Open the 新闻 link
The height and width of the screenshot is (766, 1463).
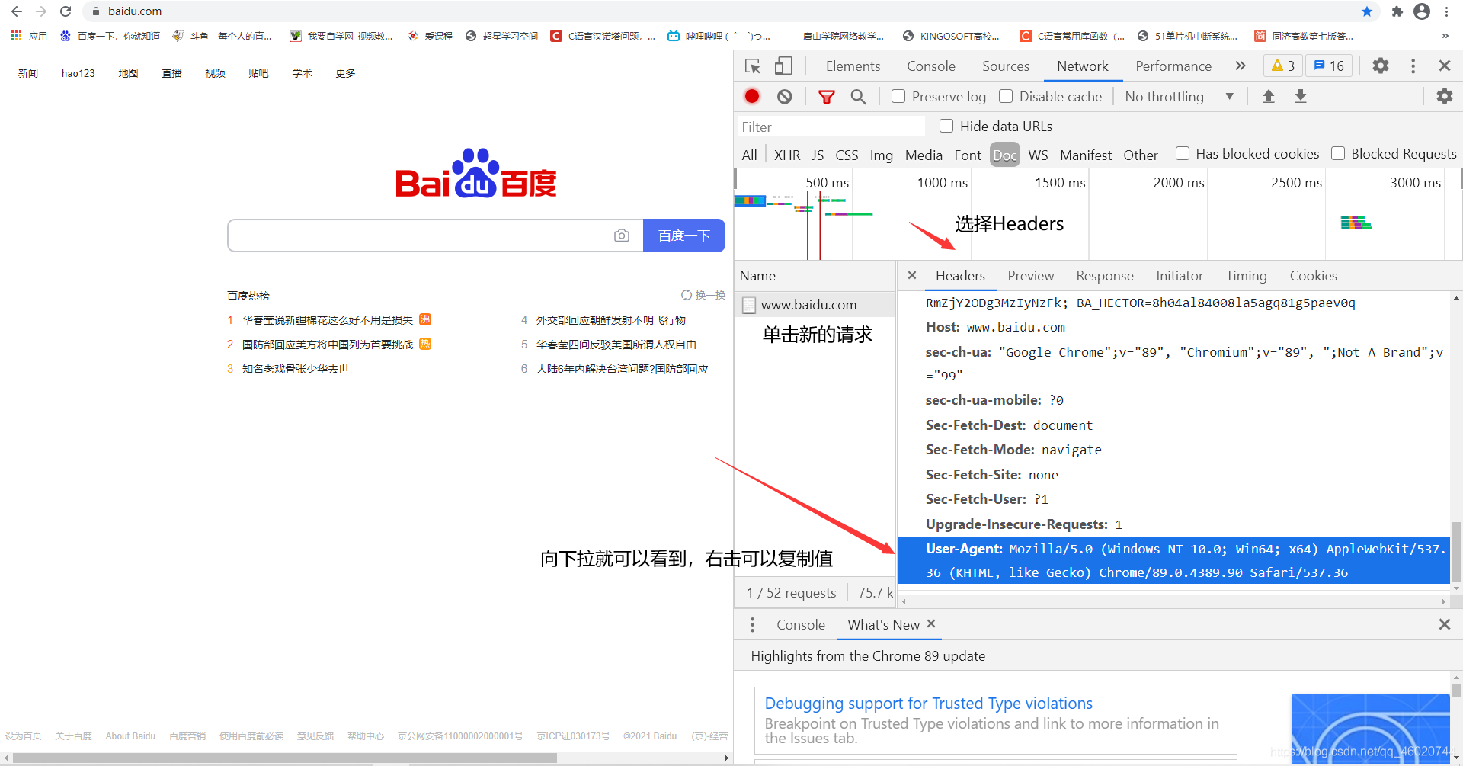pyautogui.click(x=28, y=73)
